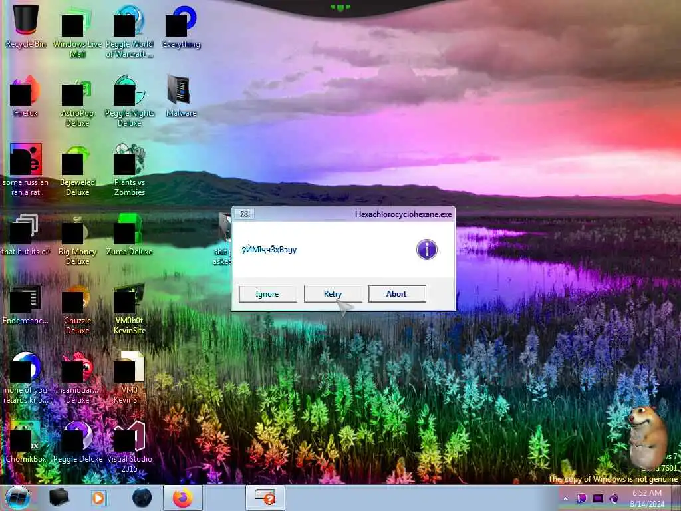This screenshot has height=511, width=681.
Task: Select the Insaniquar... Deluxe icon
Action: 77,377
